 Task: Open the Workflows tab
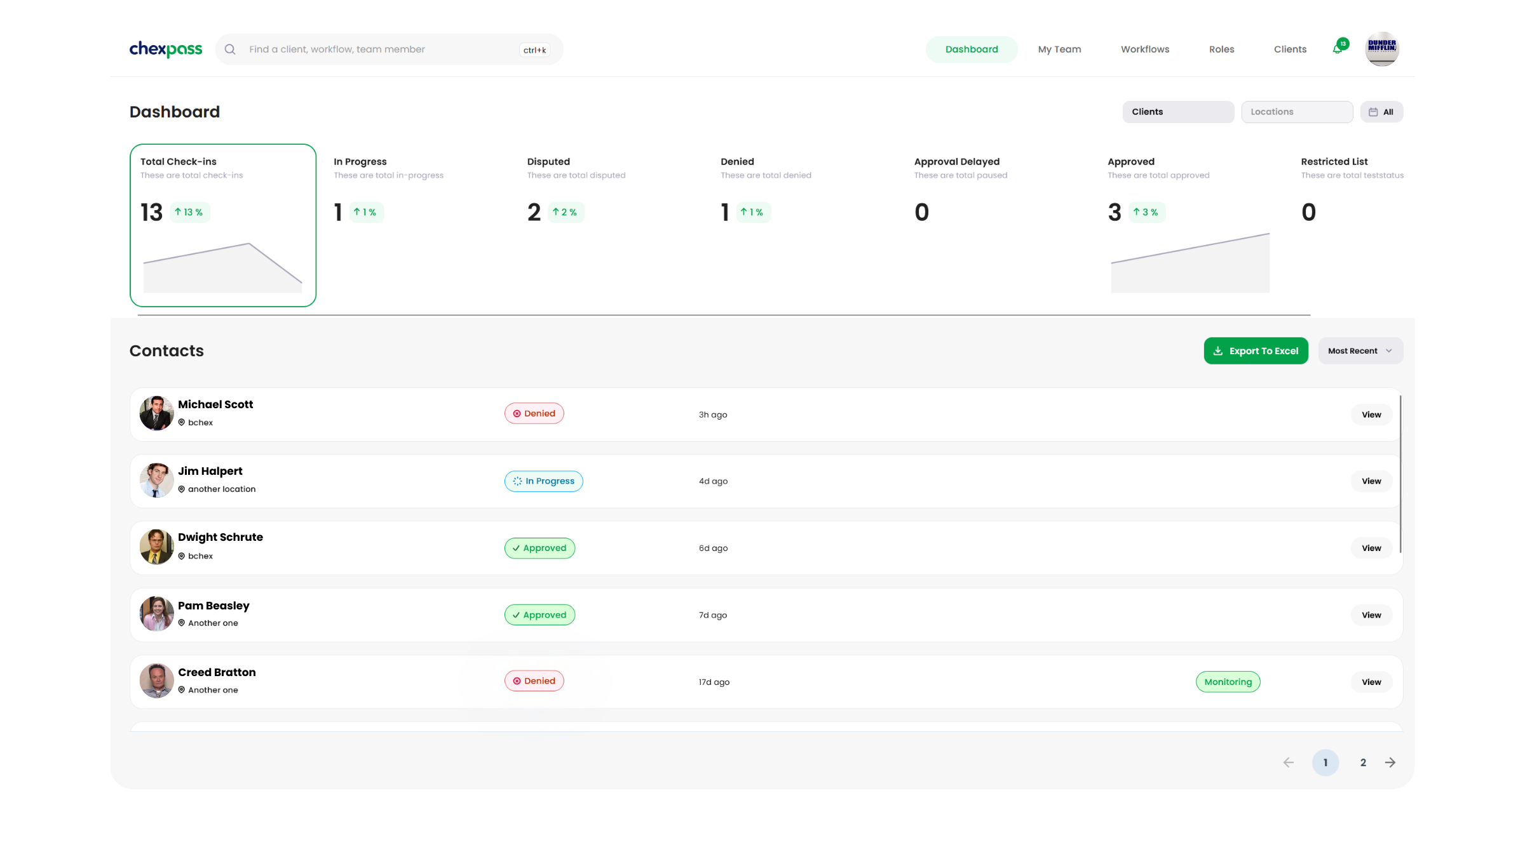(x=1144, y=50)
